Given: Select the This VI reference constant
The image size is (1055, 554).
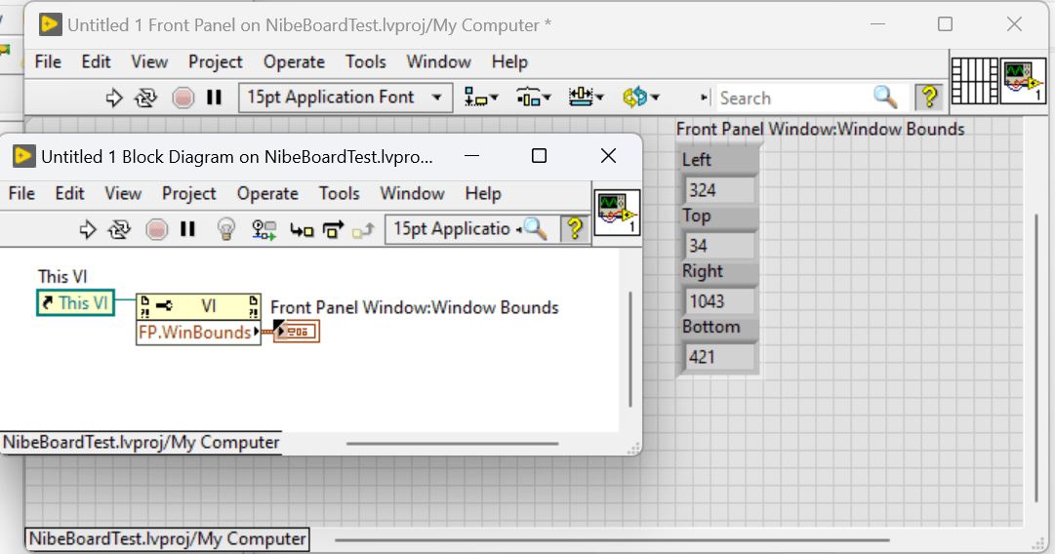Looking at the screenshot, I should 75,302.
